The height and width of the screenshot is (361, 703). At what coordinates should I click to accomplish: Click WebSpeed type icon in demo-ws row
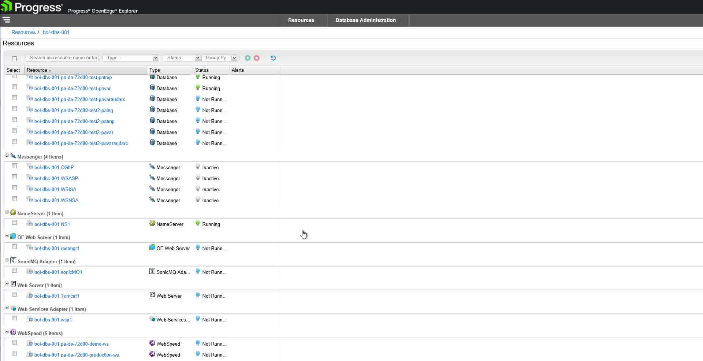pos(152,343)
